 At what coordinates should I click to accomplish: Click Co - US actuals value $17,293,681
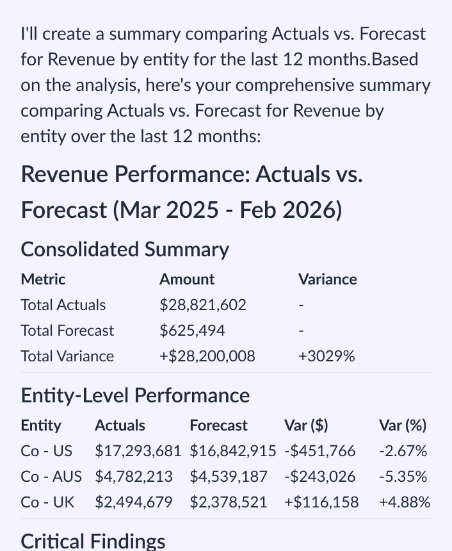(138, 451)
